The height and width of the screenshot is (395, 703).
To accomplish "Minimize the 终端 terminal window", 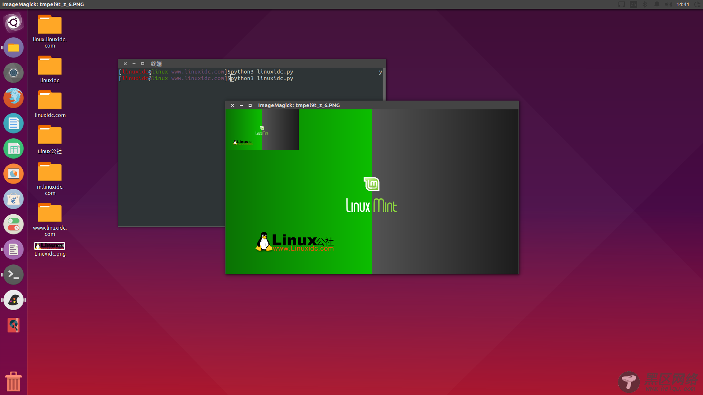I will tap(134, 64).
